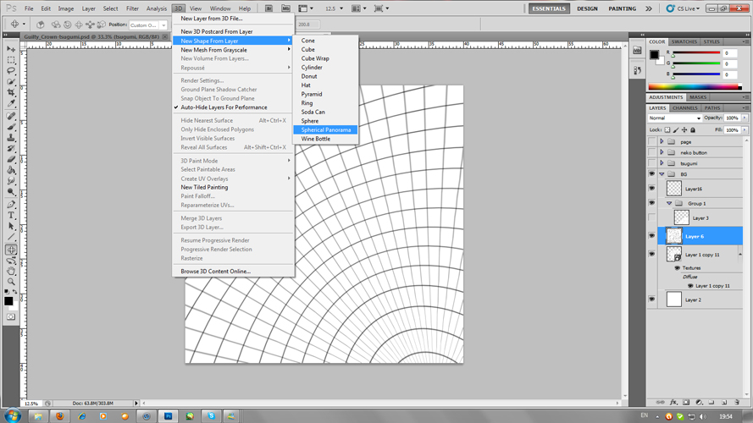Select the History Brush tool
This screenshot has width=753, height=423.
pos(11,149)
